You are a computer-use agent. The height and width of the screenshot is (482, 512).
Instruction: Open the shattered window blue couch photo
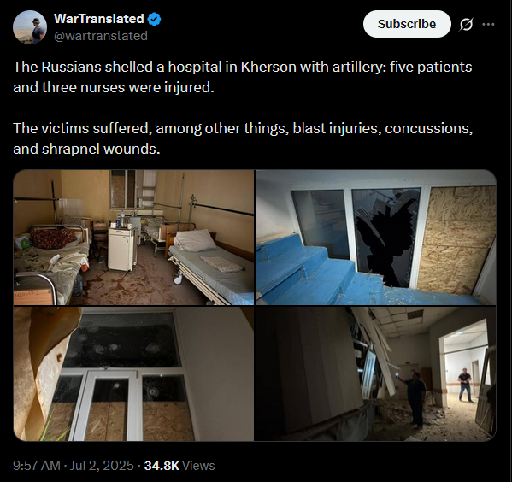pos(375,238)
